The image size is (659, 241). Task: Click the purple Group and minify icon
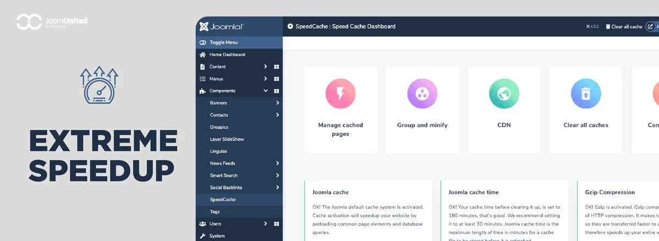tap(422, 94)
